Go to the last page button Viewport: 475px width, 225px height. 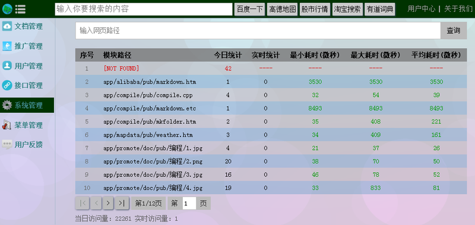122,203
